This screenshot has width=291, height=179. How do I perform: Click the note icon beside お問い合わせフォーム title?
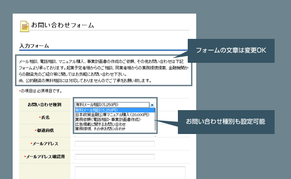tap(24, 26)
